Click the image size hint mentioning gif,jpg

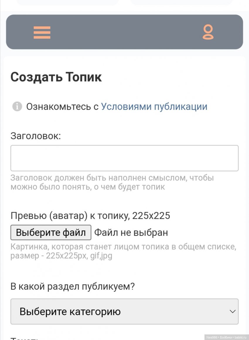123,251
